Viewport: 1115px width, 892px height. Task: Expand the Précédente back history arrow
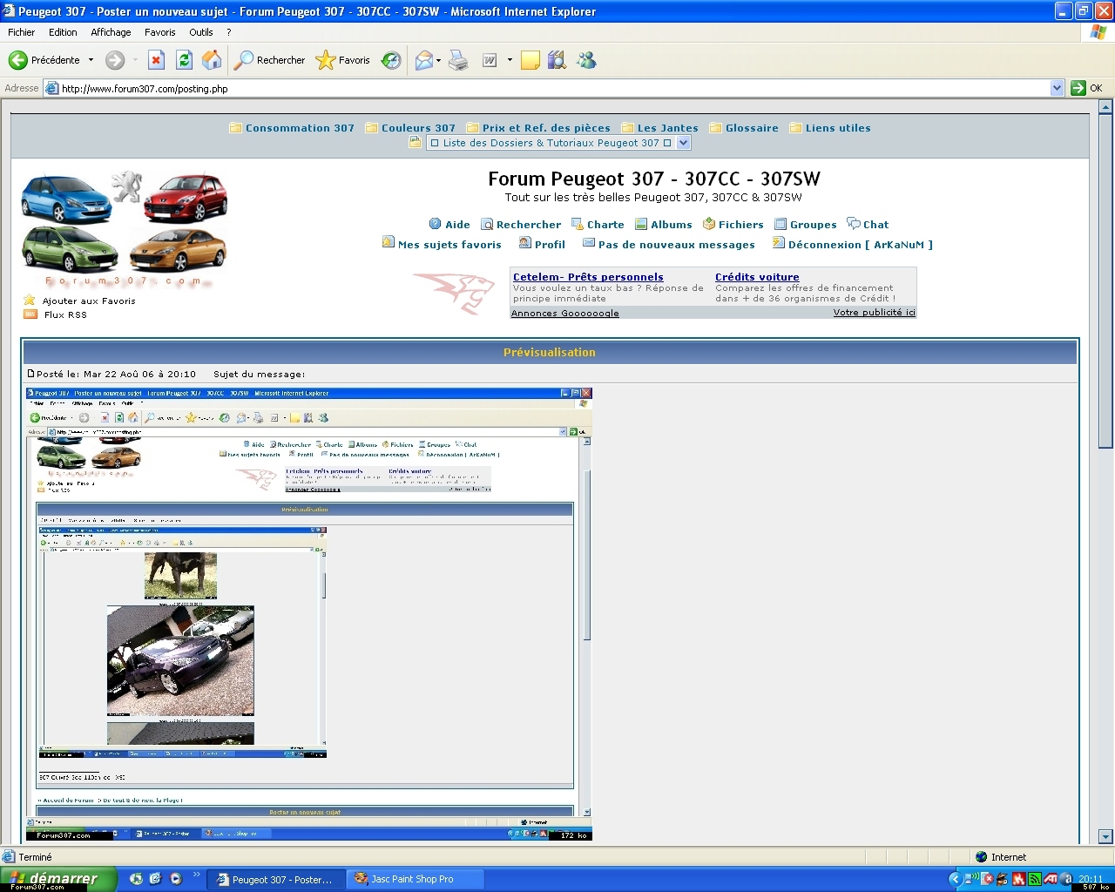(x=91, y=60)
